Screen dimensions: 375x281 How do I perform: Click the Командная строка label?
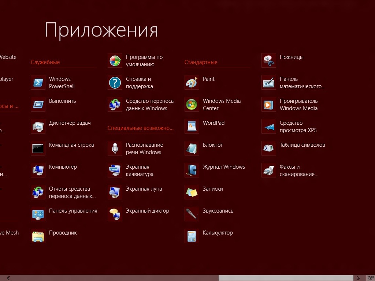point(71,145)
